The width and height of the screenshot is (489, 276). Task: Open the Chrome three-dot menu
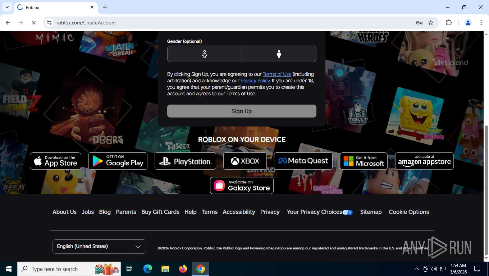[481, 23]
